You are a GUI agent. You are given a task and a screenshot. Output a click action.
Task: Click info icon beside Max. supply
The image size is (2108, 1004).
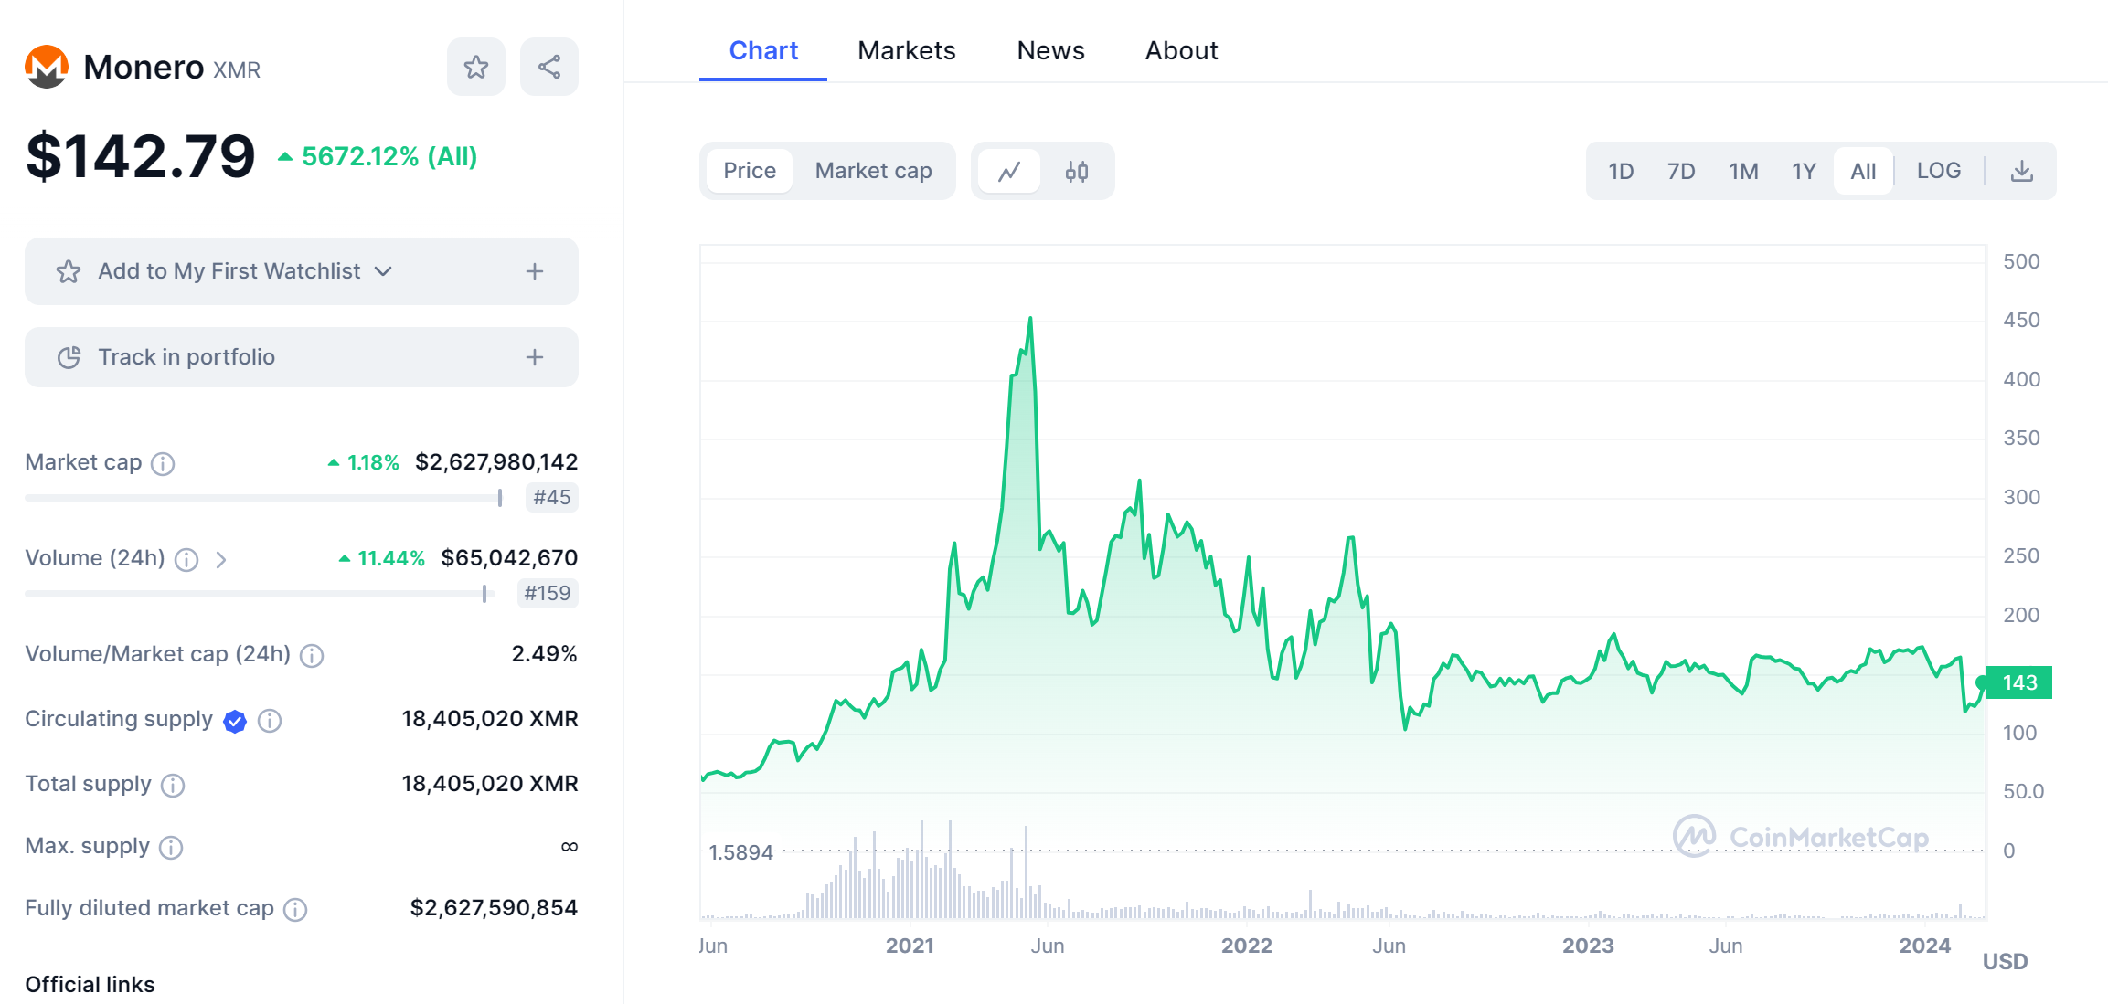pos(171,848)
